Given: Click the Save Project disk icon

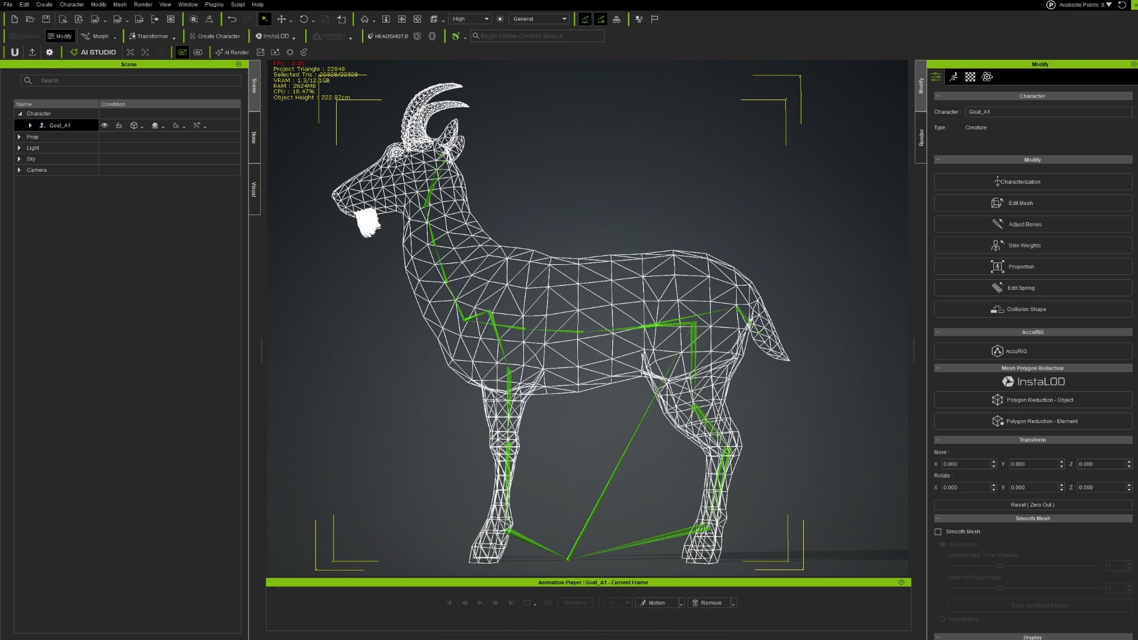Looking at the screenshot, I should tap(46, 19).
